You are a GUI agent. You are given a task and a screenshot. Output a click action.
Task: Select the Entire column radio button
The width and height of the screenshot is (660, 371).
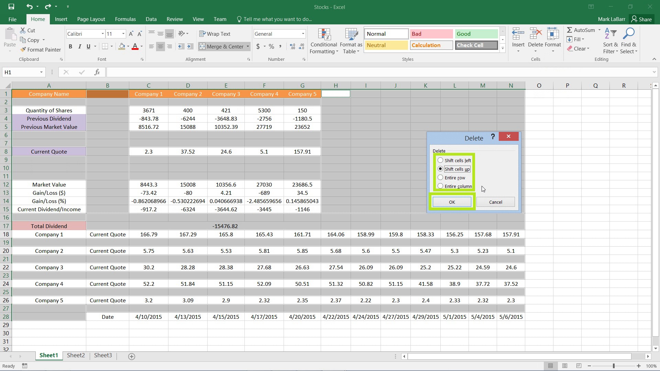(x=440, y=186)
